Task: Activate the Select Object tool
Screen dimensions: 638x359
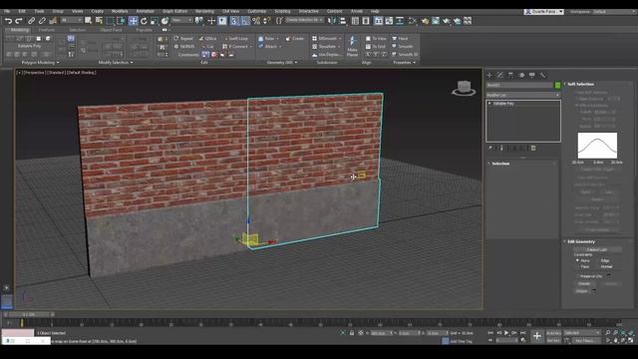Action: tap(89, 21)
